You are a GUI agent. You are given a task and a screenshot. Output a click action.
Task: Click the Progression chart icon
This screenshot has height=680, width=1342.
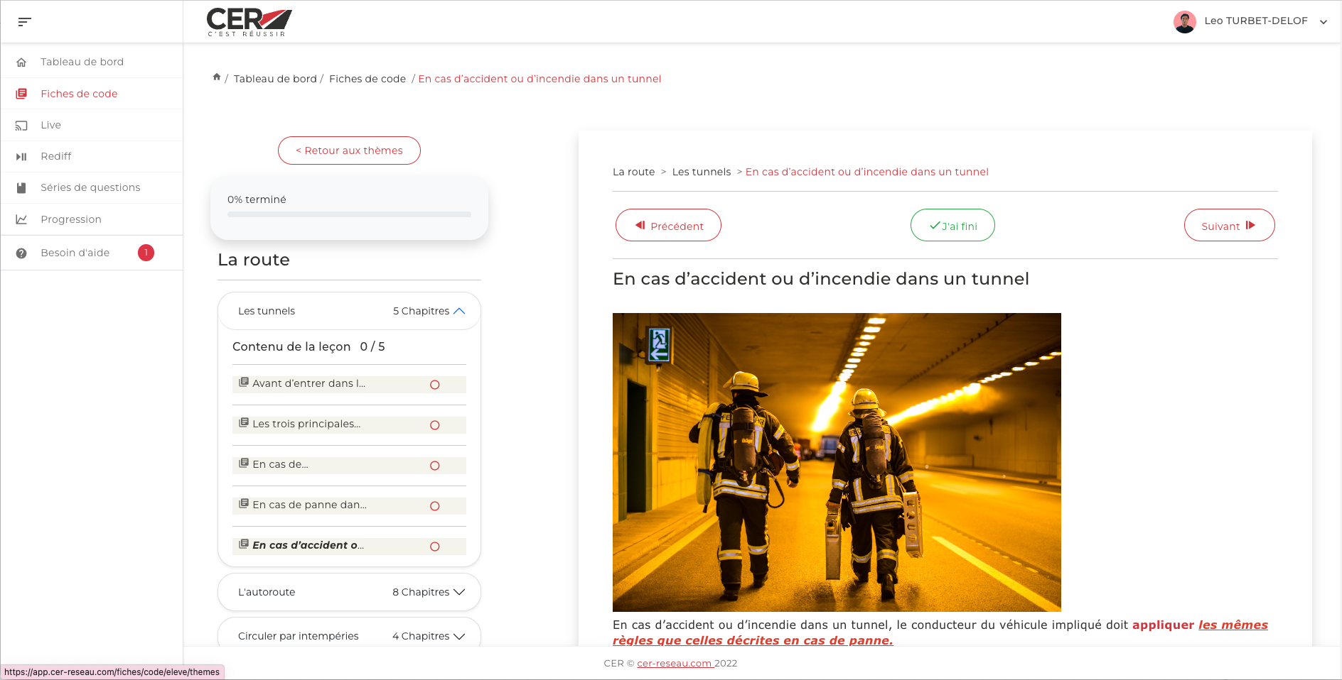(x=21, y=219)
